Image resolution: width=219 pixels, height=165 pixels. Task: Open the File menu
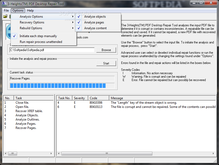coord(6,11)
